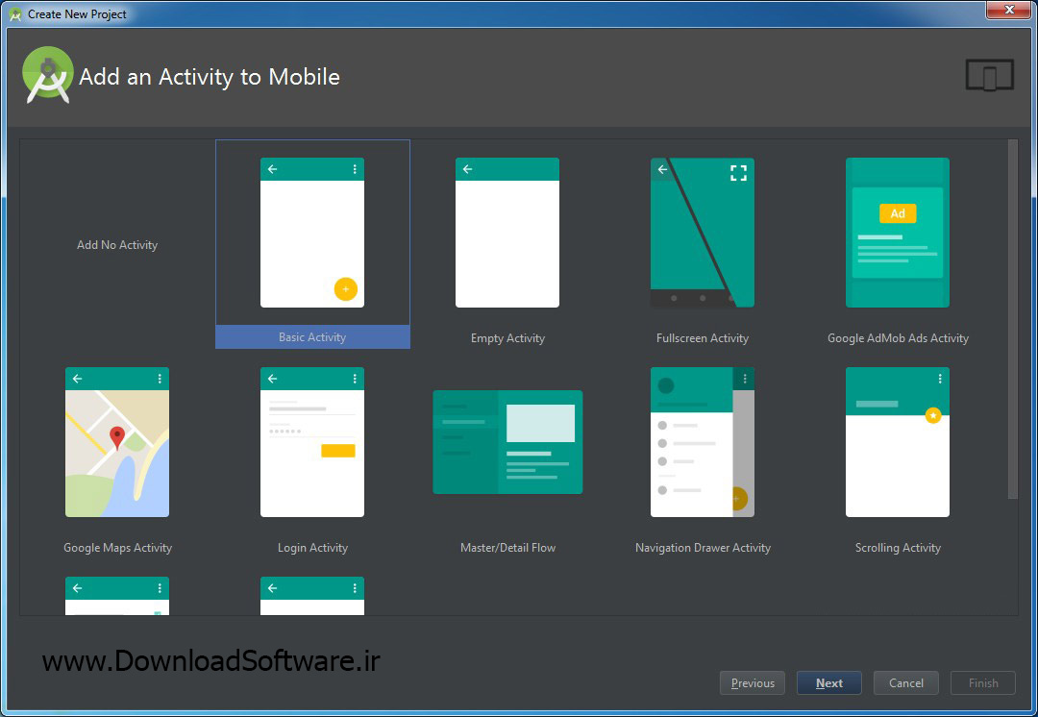This screenshot has width=1038, height=717.
Task: Select the Scrolling Activity template
Action: click(897, 442)
